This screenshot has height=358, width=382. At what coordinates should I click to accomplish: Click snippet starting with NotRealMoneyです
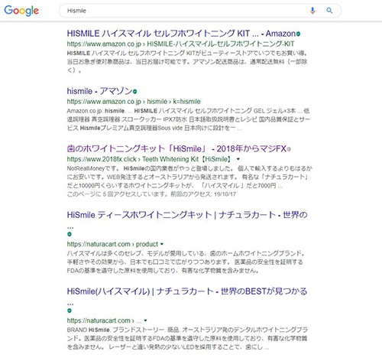[x=189, y=177]
